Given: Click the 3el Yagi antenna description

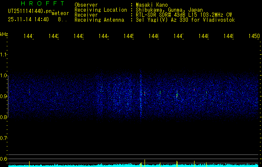Looking at the screenshot, I should (x=185, y=20).
